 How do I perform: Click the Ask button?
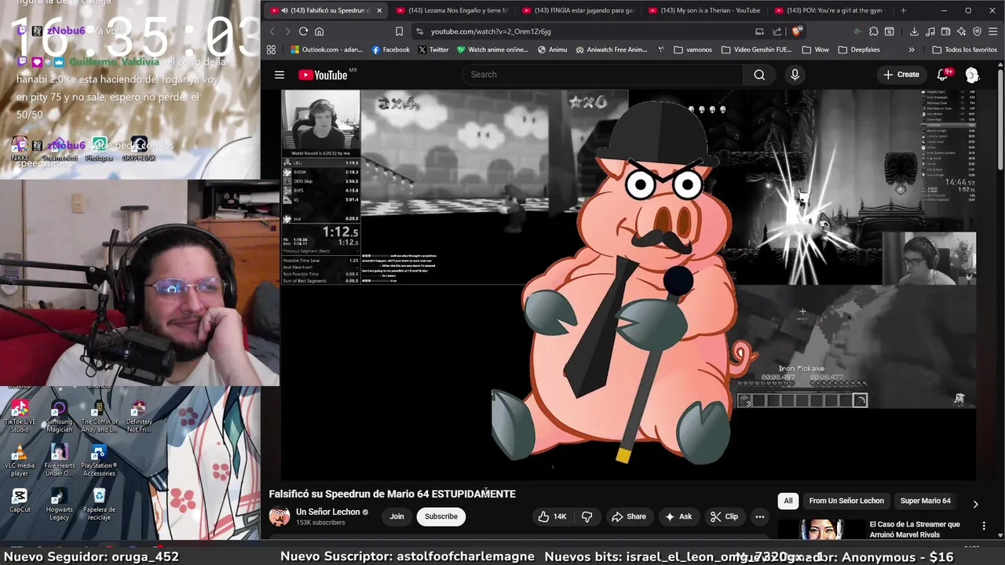[x=678, y=516]
